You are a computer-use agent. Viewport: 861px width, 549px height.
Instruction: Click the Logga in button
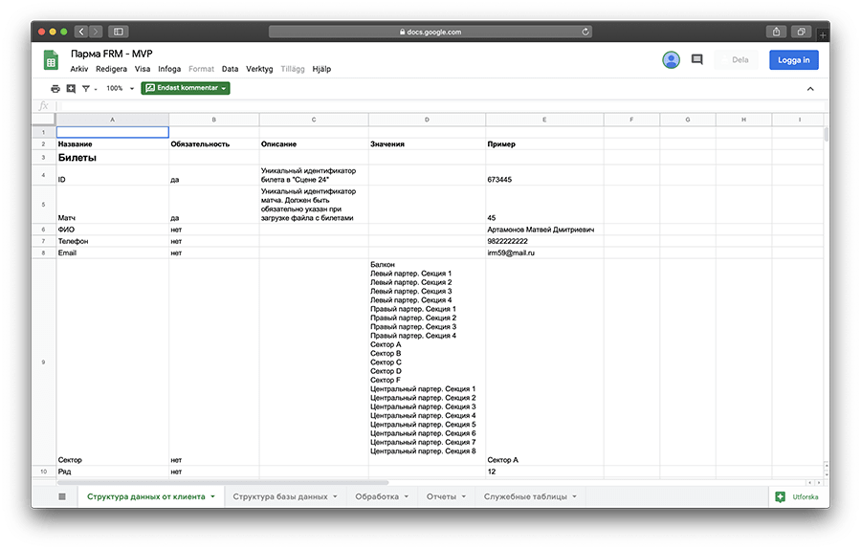(x=793, y=59)
